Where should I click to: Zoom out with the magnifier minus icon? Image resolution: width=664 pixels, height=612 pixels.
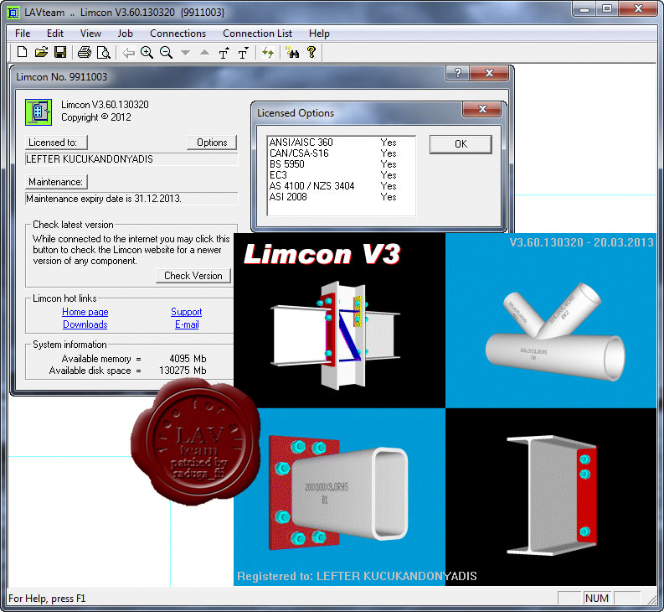click(x=166, y=53)
